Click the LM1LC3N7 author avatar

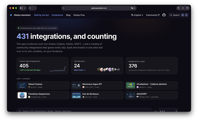83,87
